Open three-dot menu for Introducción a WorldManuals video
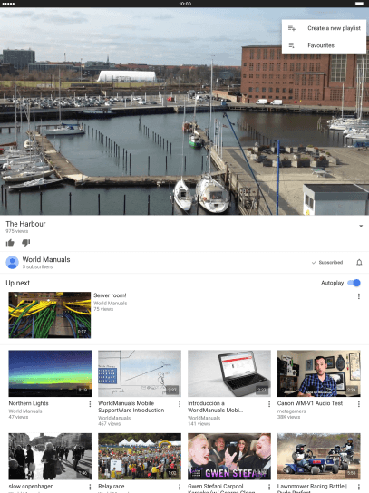This screenshot has height=493, width=369. pos(269,404)
